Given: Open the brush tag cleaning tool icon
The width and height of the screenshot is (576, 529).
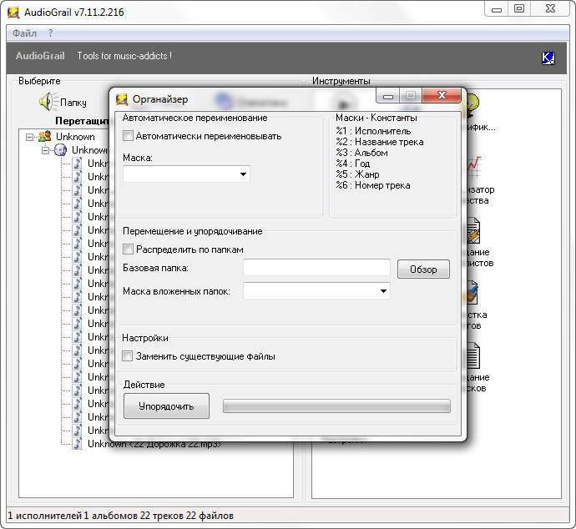Looking at the screenshot, I should 472,293.
